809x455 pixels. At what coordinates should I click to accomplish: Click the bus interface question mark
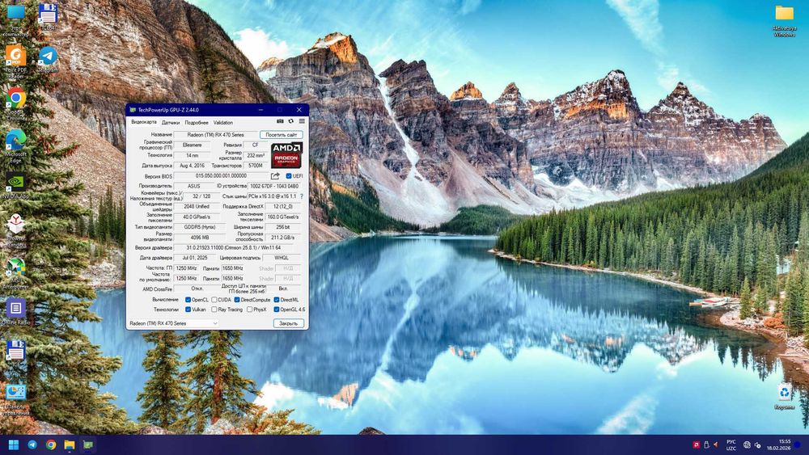301,196
